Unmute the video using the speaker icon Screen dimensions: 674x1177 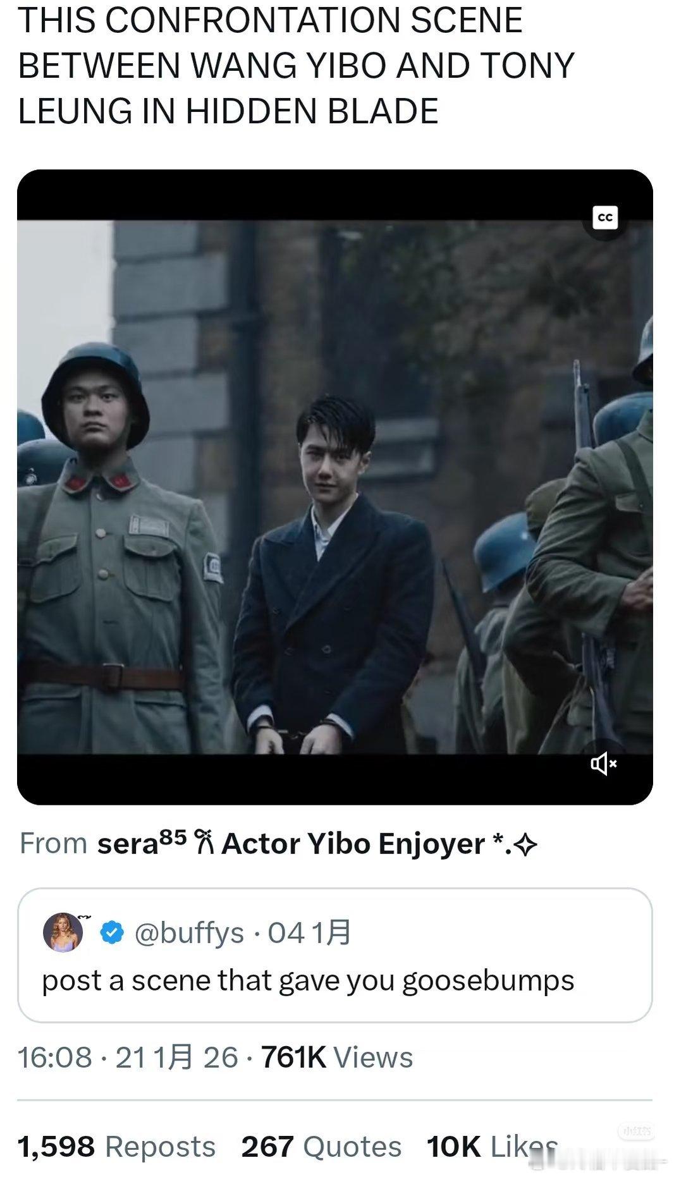(603, 764)
